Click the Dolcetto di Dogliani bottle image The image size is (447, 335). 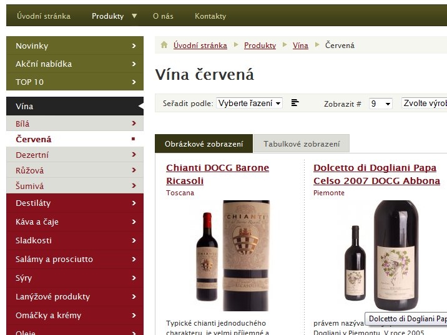[x=381, y=256]
